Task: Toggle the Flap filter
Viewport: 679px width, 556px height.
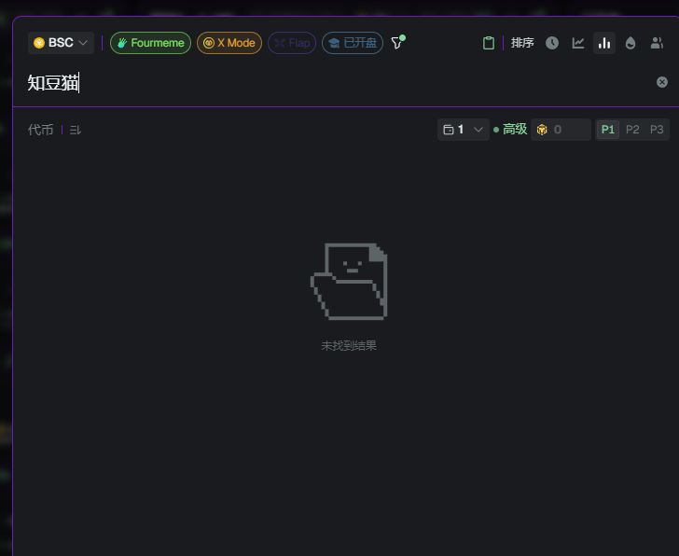Action: point(292,43)
